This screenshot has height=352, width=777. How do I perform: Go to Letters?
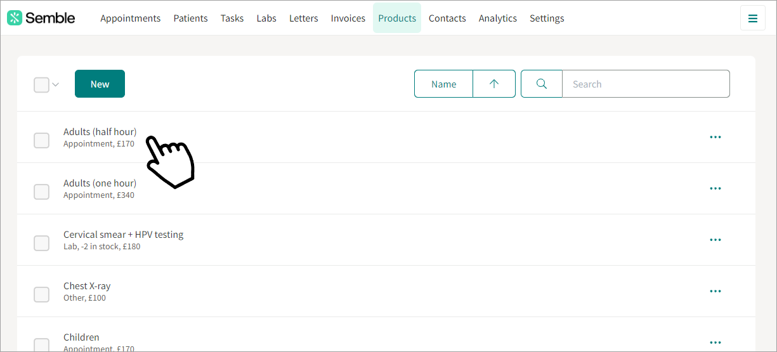[304, 18]
